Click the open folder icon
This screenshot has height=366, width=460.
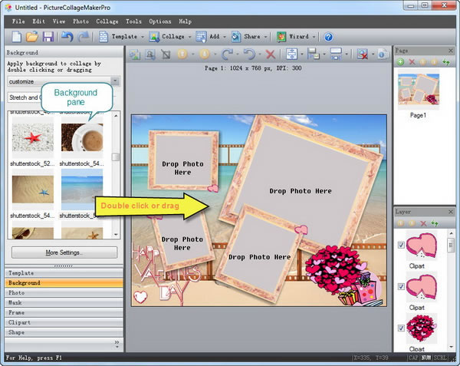32,36
